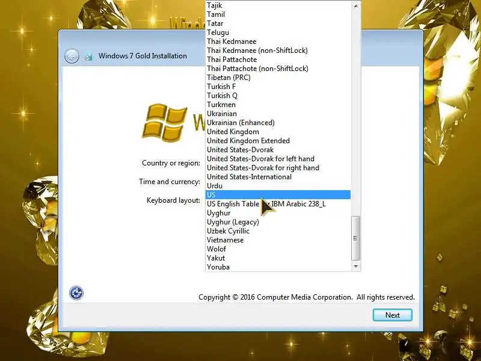Choose the plain Uyghur entry
The image size is (481, 361).
(278, 213)
